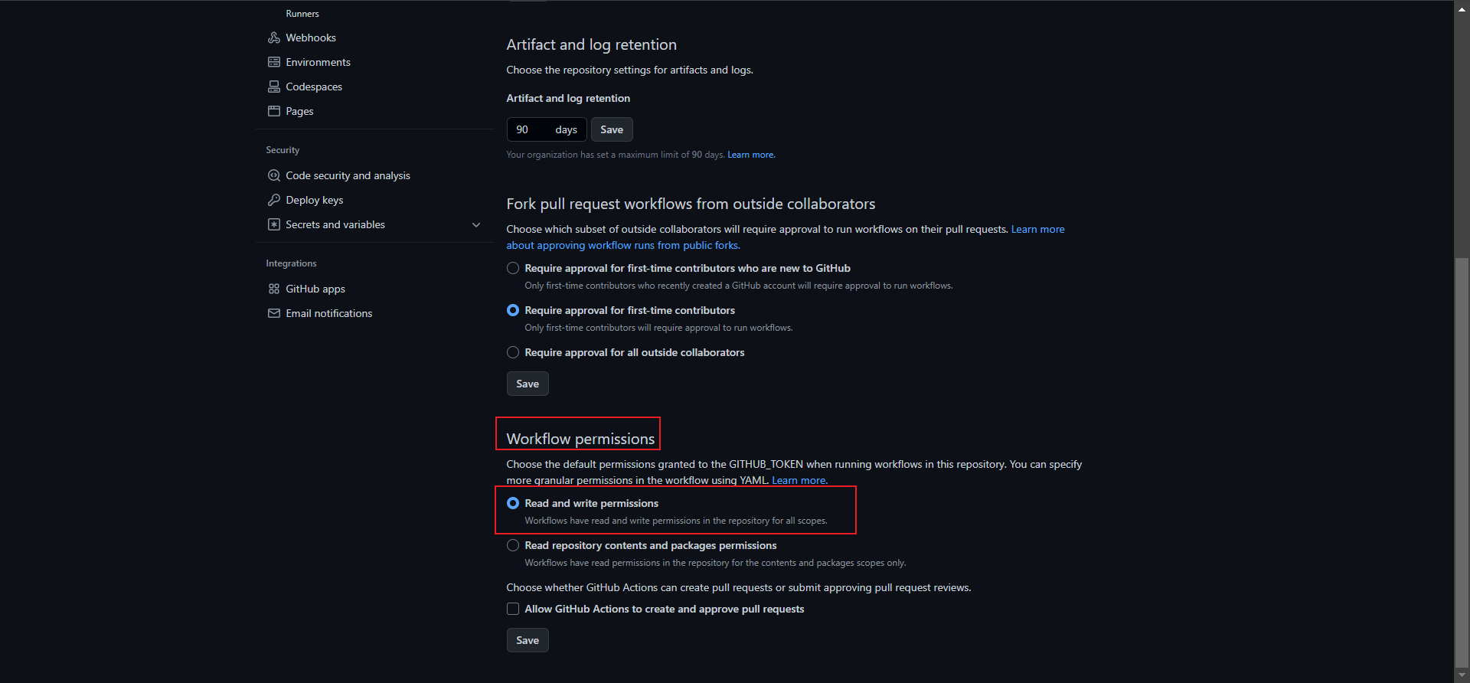Viewport: 1470px width, 683px height.
Task: Select the Environments settings icon
Action: pyautogui.click(x=274, y=62)
